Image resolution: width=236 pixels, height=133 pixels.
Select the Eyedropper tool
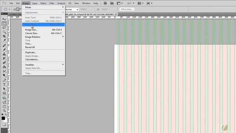point(4,40)
